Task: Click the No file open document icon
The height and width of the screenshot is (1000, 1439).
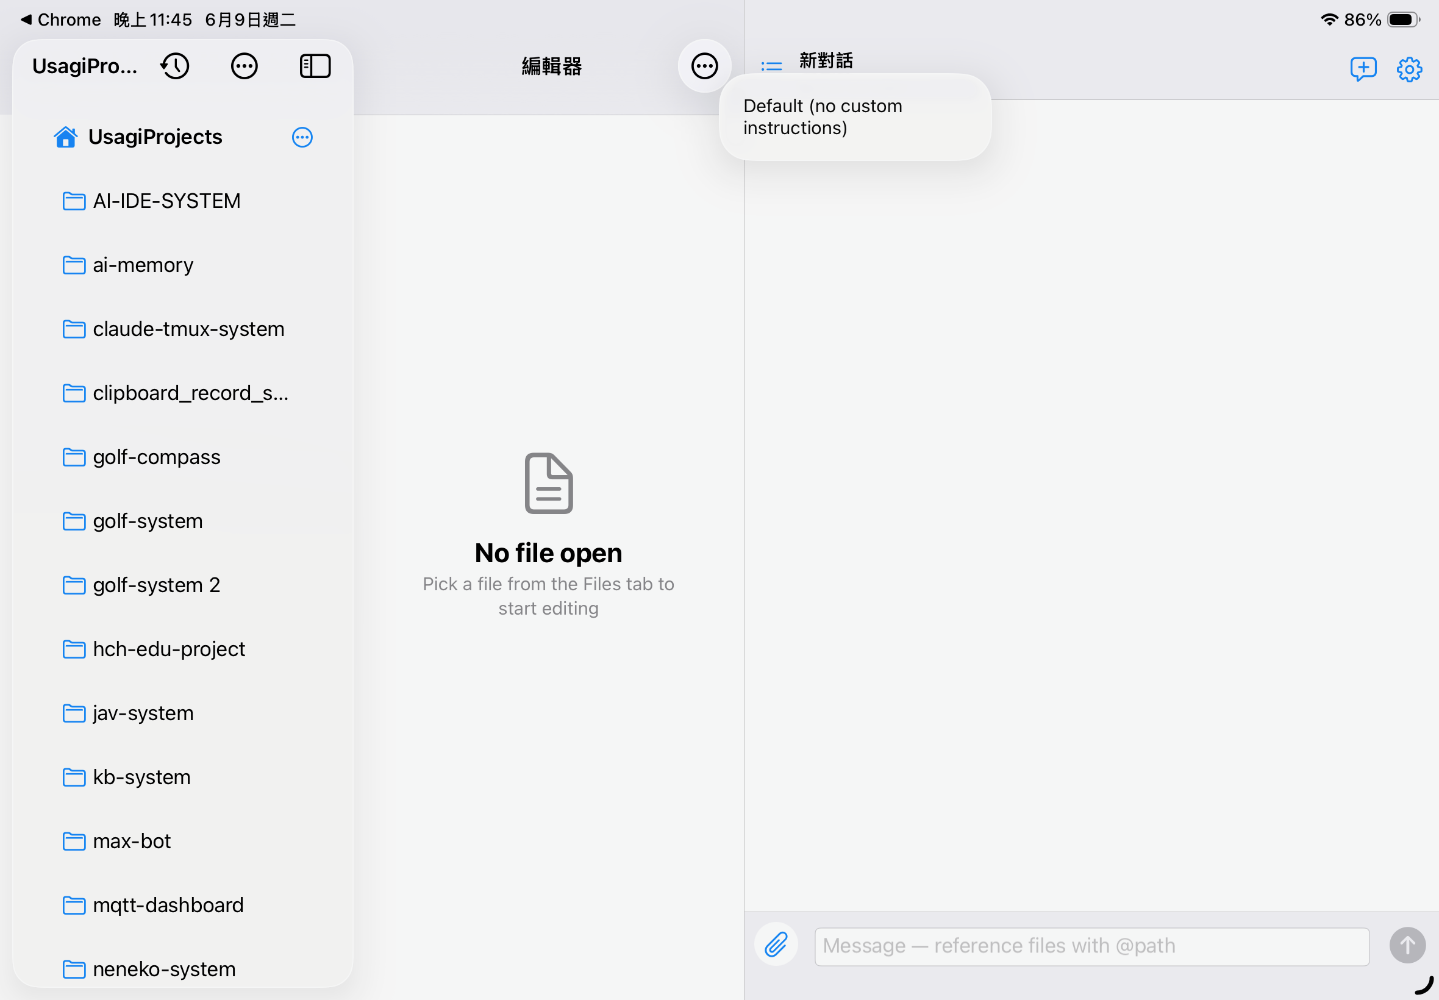Action: (x=549, y=482)
